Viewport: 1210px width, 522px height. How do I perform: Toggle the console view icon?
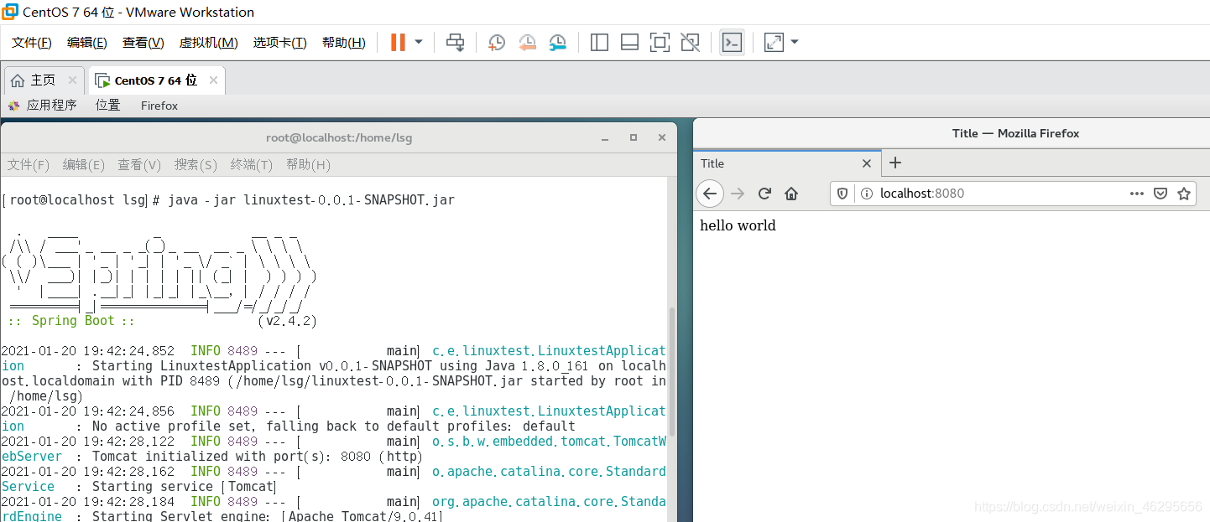[732, 42]
